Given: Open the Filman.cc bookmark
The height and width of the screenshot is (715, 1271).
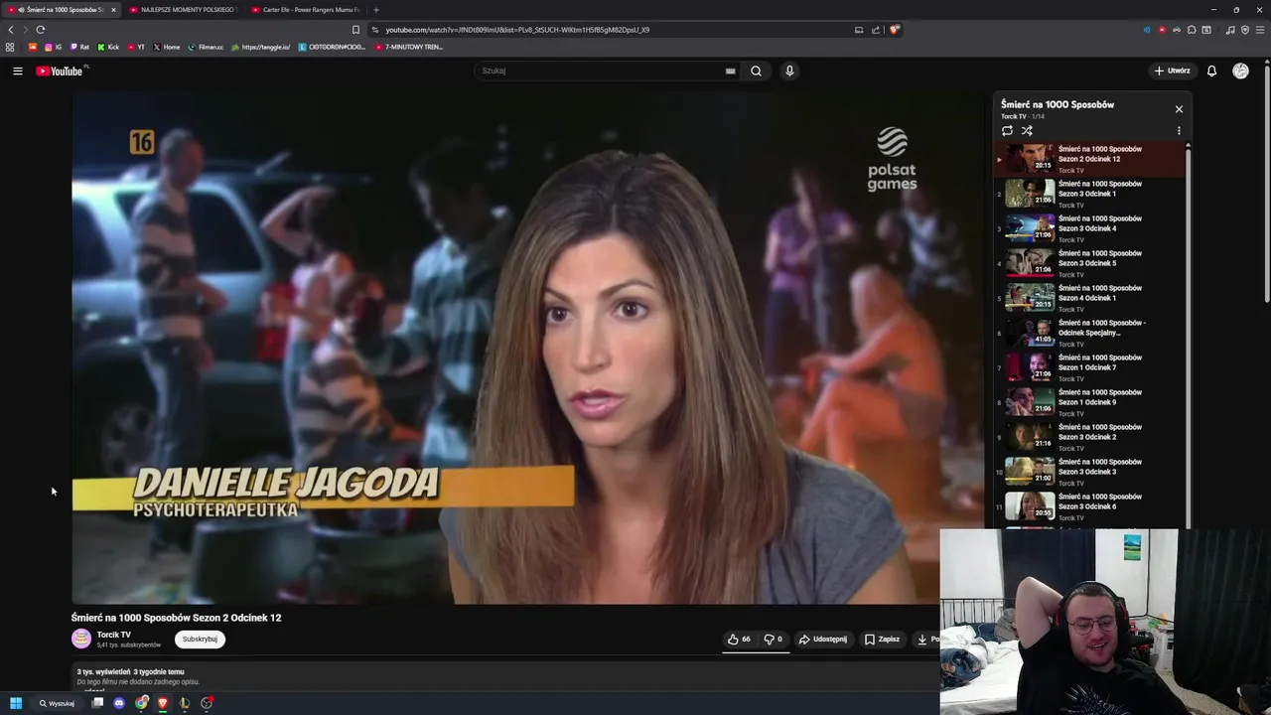Looking at the screenshot, I should pyautogui.click(x=207, y=47).
